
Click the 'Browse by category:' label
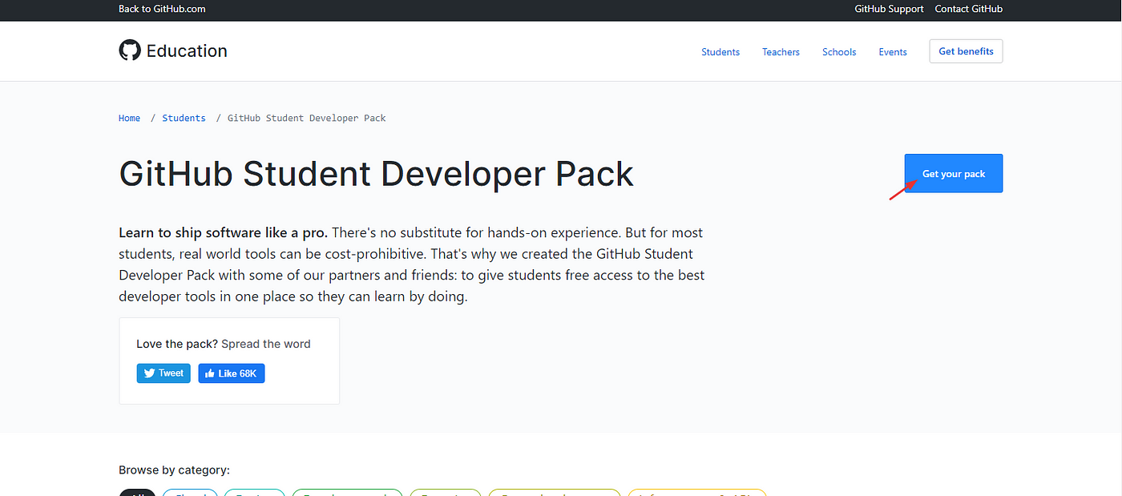(x=174, y=470)
